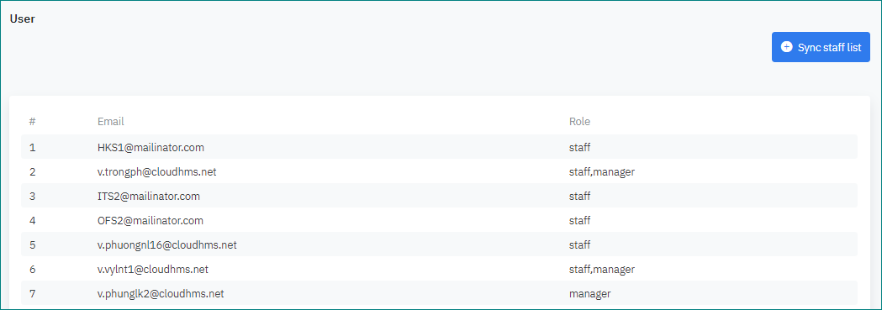The width and height of the screenshot is (882, 310).
Task: Click the Role column header
Action: [579, 121]
